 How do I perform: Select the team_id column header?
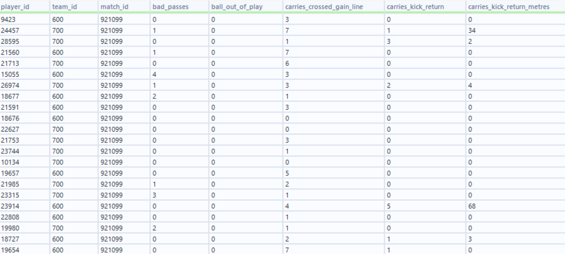pos(74,6)
